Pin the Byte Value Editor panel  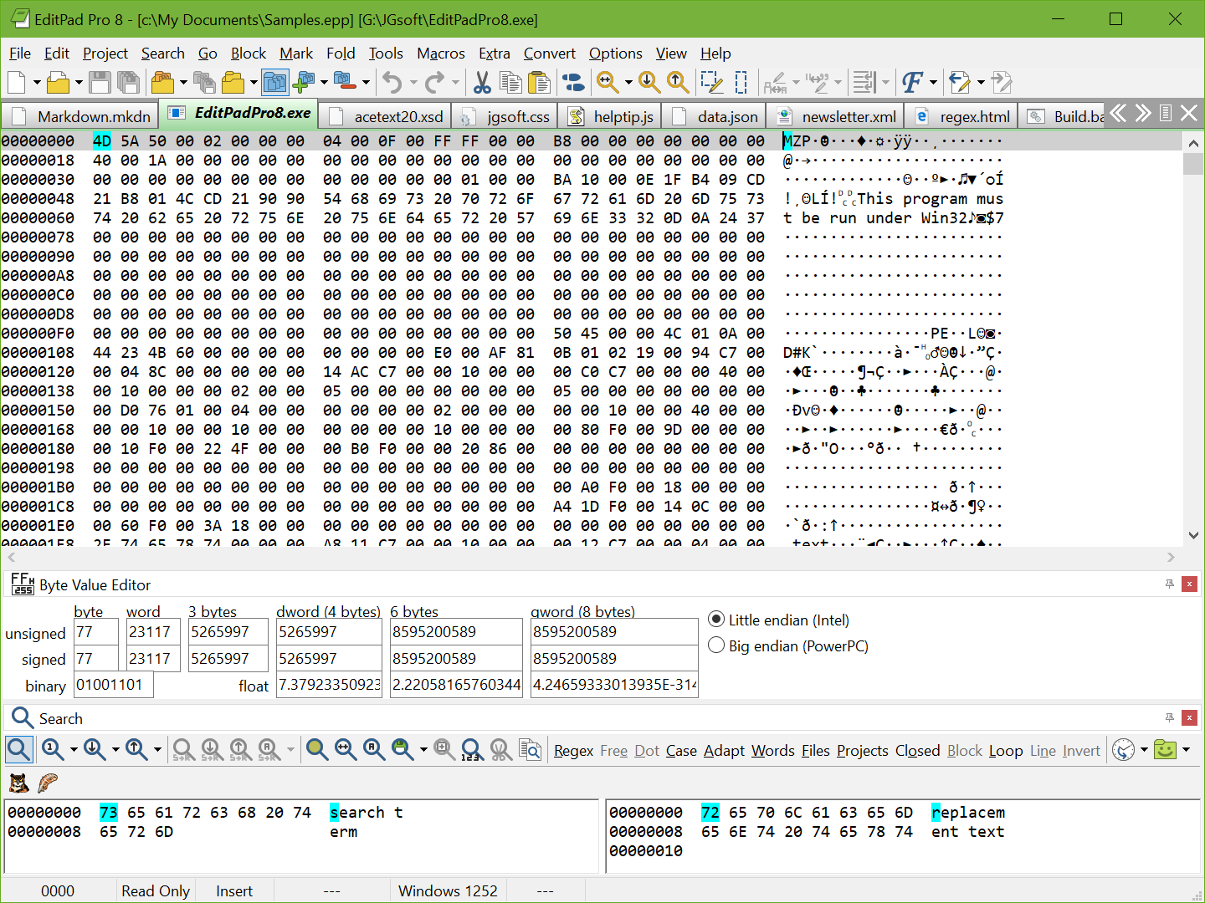[x=1169, y=584]
